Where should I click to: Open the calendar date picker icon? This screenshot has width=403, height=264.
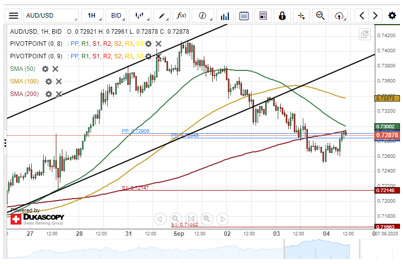pyautogui.click(x=244, y=16)
